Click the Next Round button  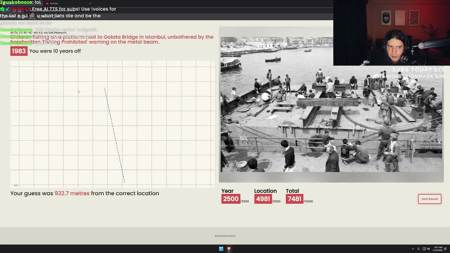(430, 199)
